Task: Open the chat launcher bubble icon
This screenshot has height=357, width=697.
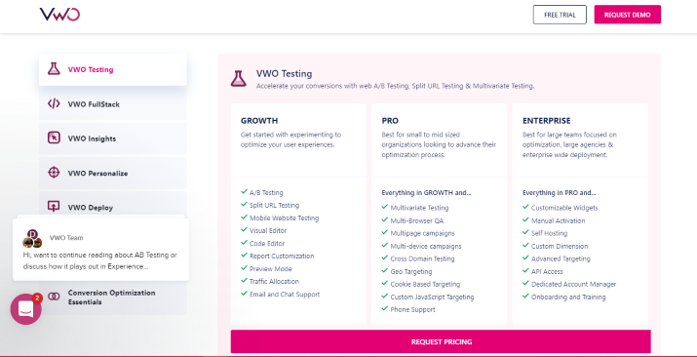Action: click(x=25, y=309)
